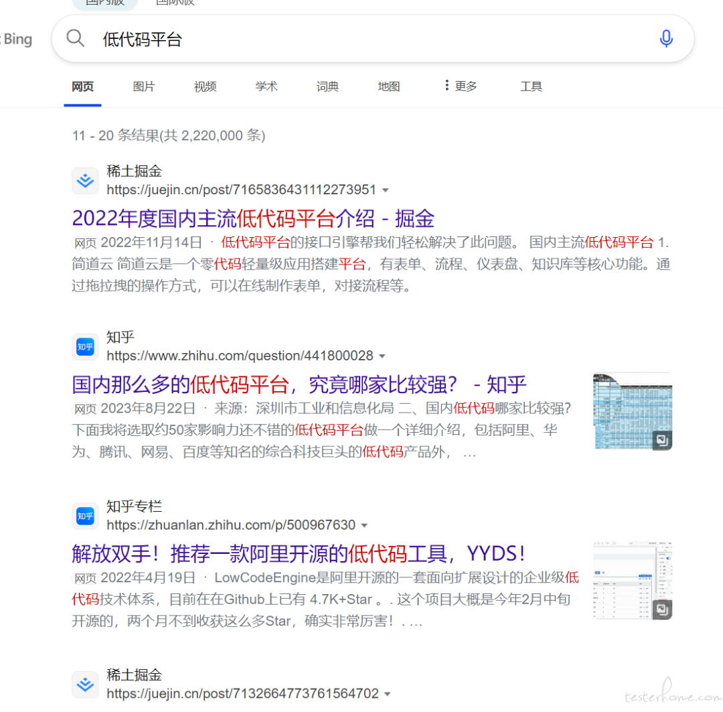Open the dropdown arrow near zhuanlan.zhihu.com URL

[364, 525]
